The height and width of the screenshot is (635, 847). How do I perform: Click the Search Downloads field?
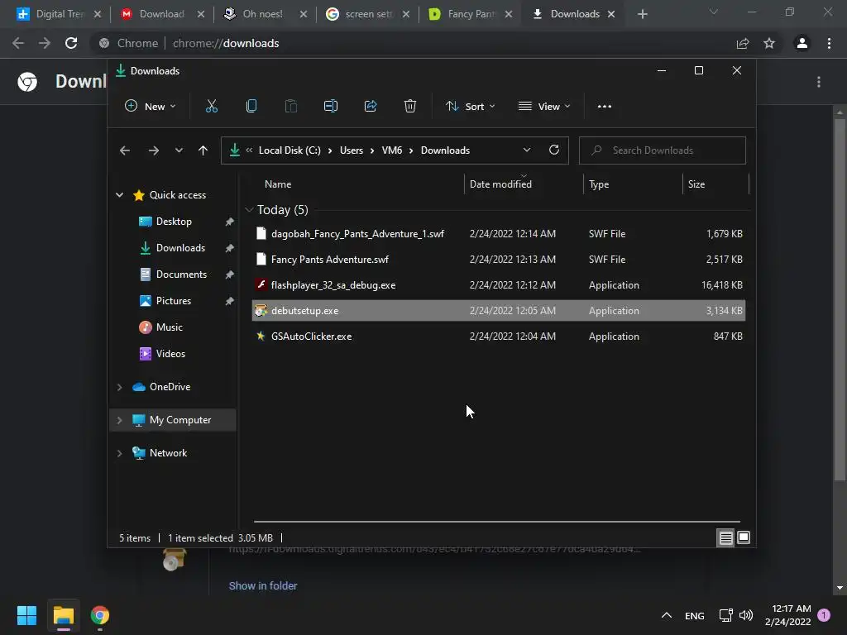663,150
